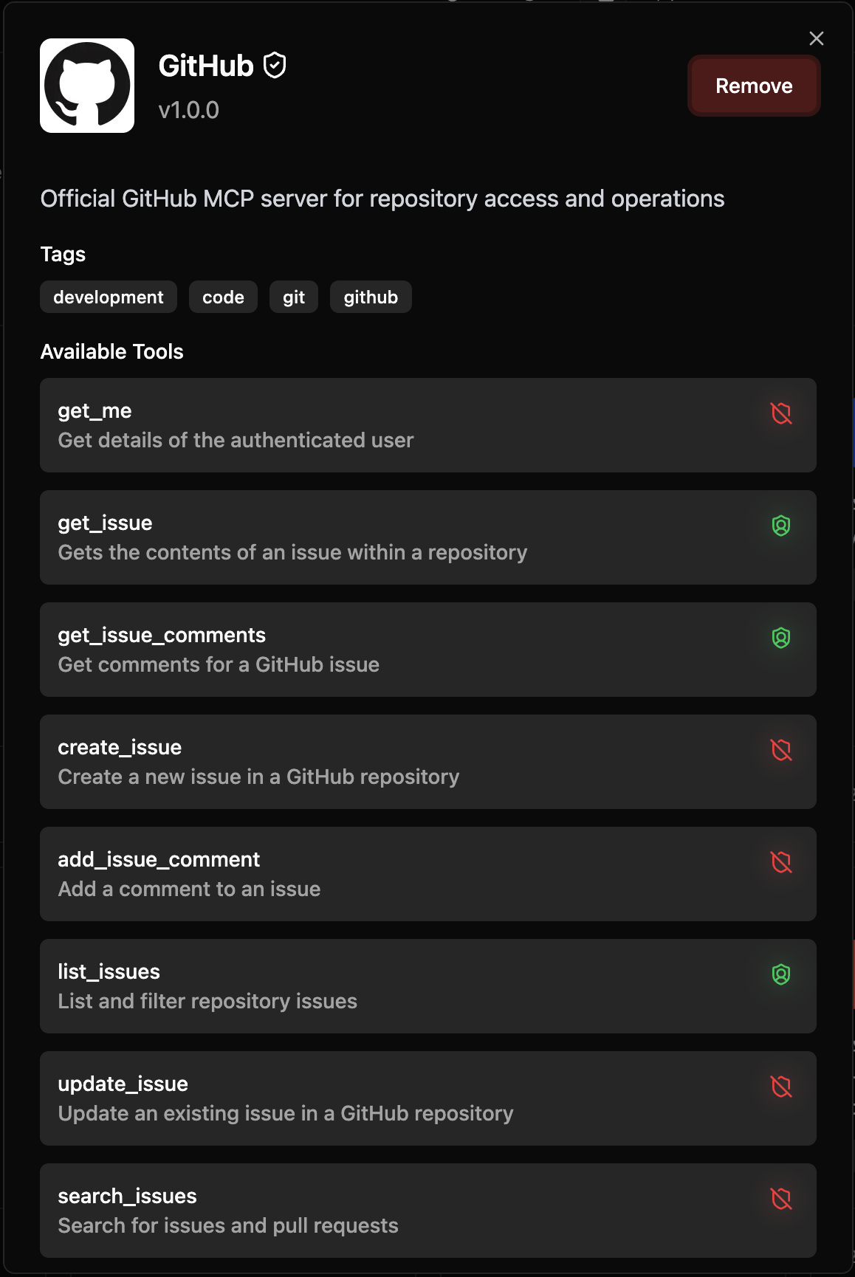
Task: Toggle the green shield for list_issues
Action: point(781,974)
